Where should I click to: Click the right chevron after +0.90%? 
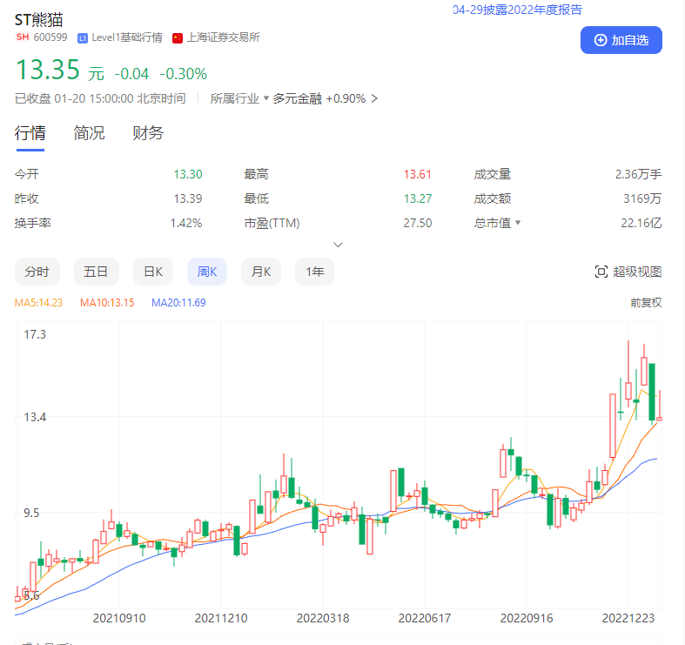(374, 98)
